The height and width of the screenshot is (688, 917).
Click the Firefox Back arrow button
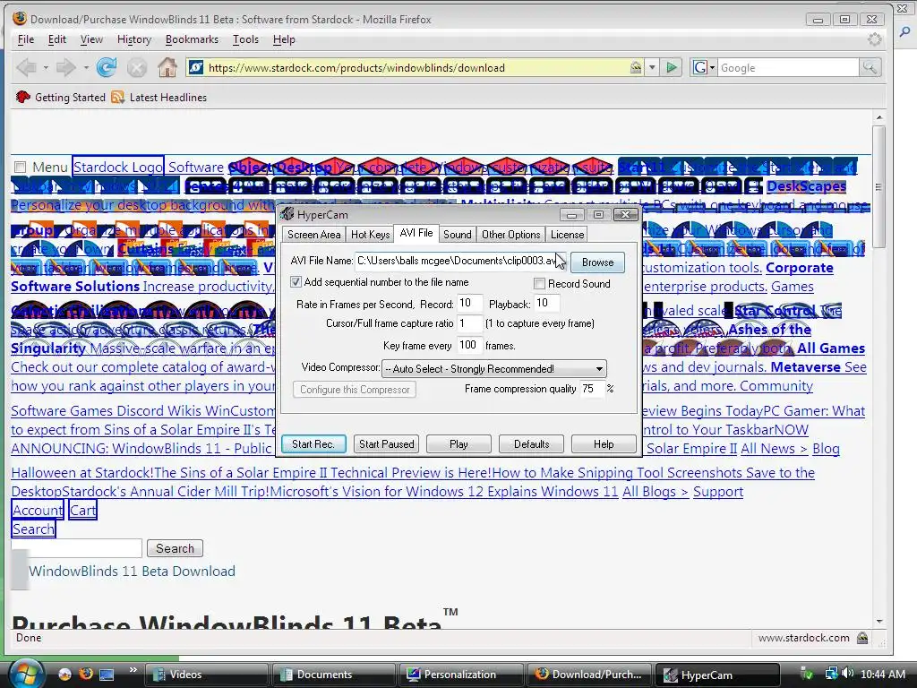(x=26, y=68)
